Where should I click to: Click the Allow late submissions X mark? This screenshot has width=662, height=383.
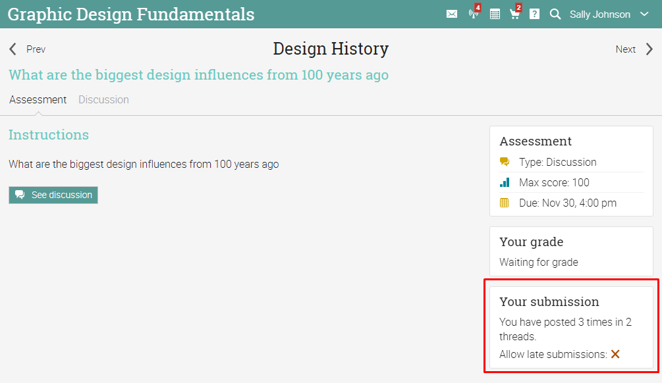pos(615,354)
